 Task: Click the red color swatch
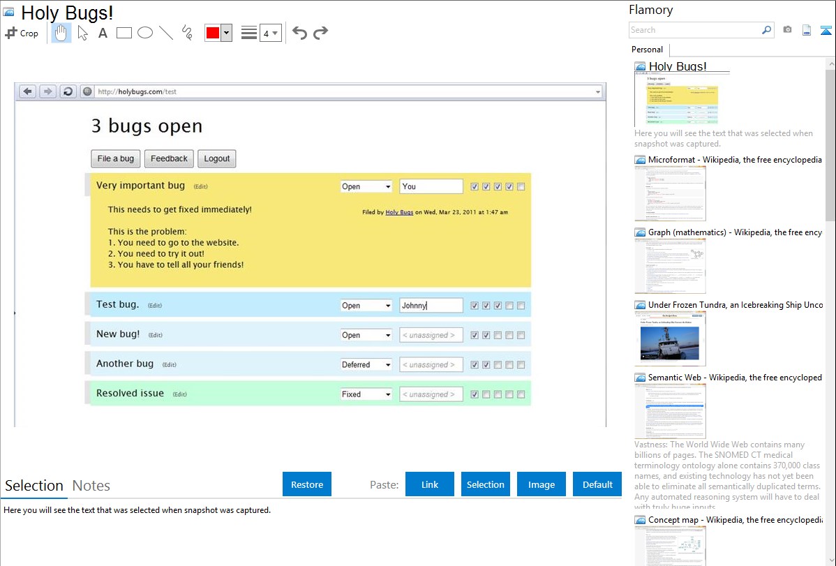[212, 33]
